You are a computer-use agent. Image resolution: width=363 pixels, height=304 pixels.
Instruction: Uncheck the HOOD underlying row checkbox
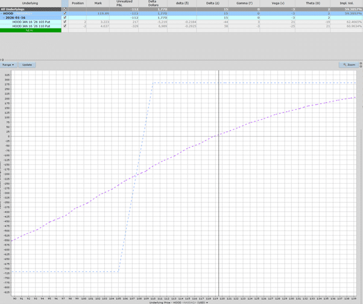65,13
